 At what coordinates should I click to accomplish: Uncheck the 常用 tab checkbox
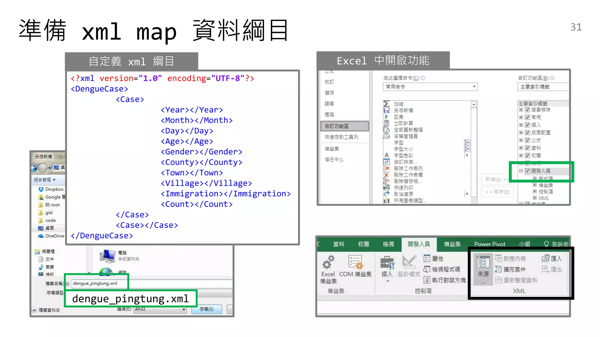pos(527,117)
